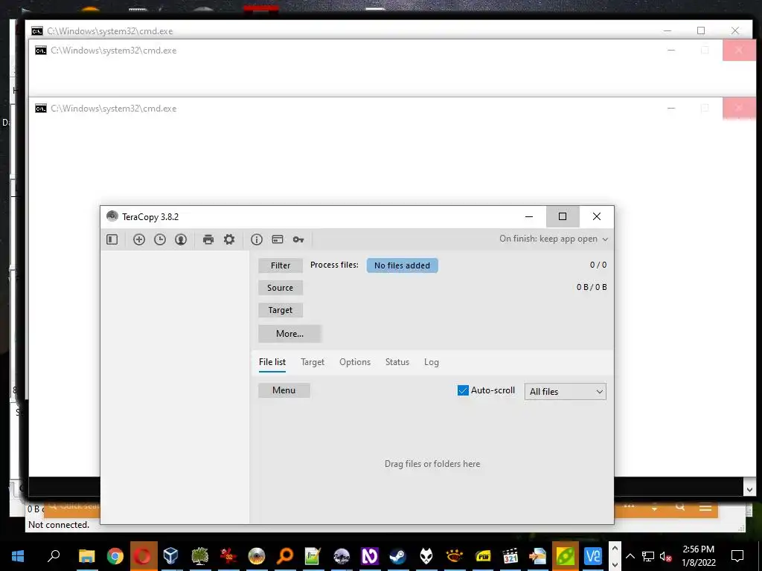
Task: Click the Filter button
Action: (281, 265)
